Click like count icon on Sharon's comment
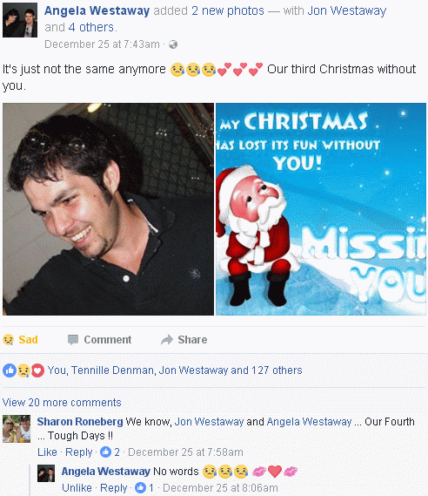 point(106,452)
